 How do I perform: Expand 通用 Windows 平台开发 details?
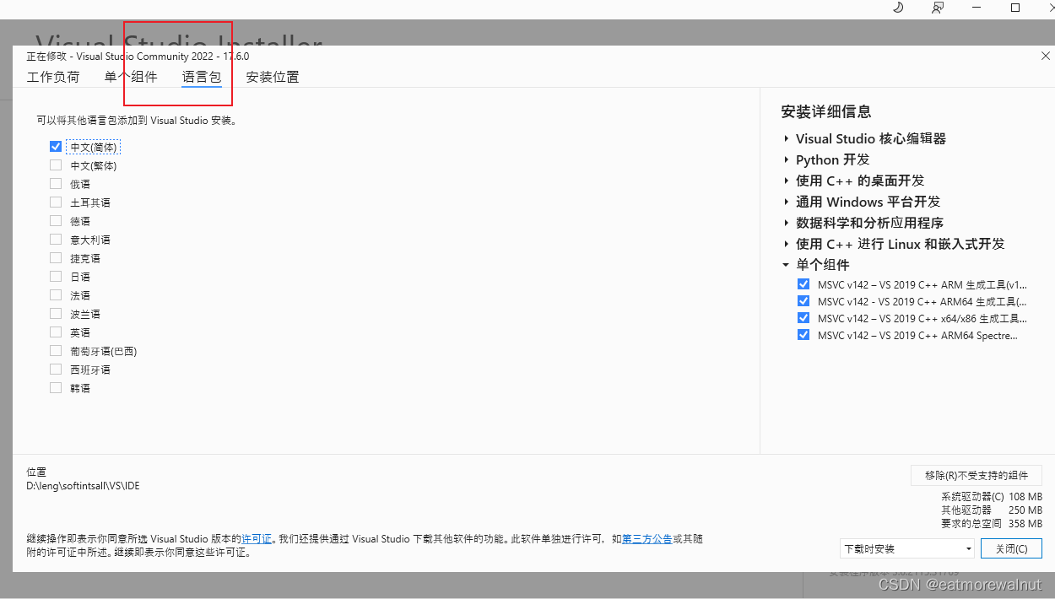(x=786, y=202)
